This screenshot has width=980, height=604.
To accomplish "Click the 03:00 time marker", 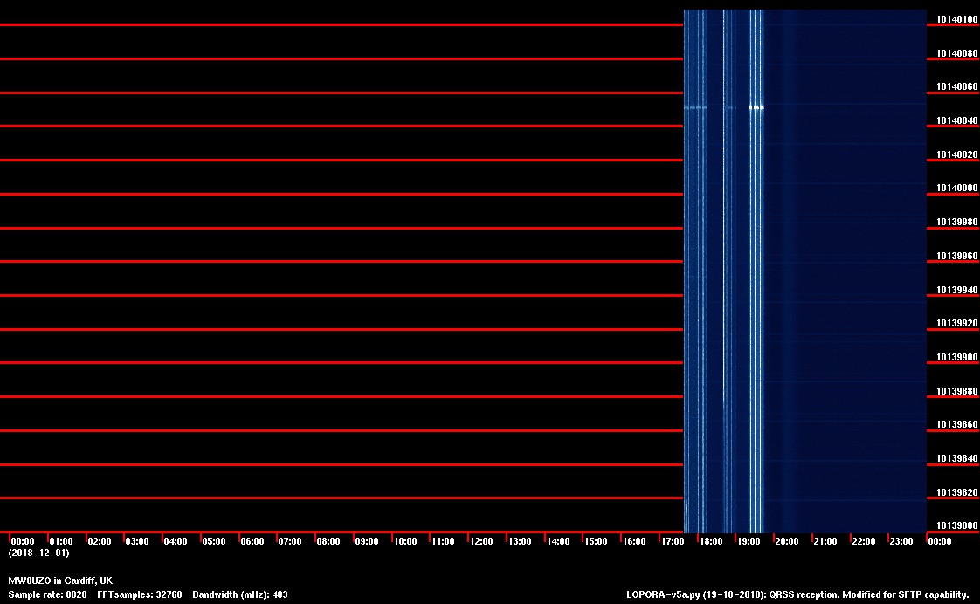I will (x=137, y=542).
